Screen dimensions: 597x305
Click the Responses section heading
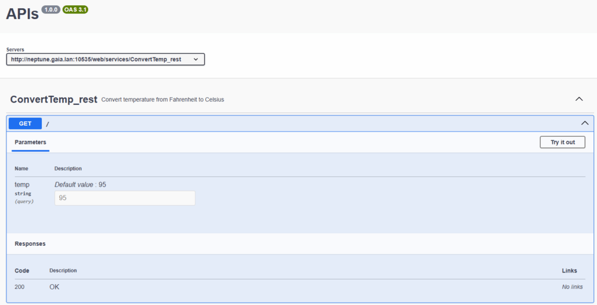30,244
